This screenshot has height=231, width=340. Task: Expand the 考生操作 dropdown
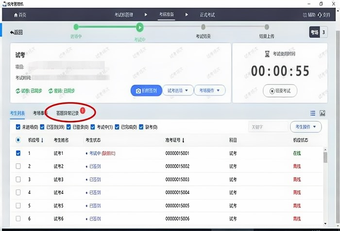tap(306, 127)
